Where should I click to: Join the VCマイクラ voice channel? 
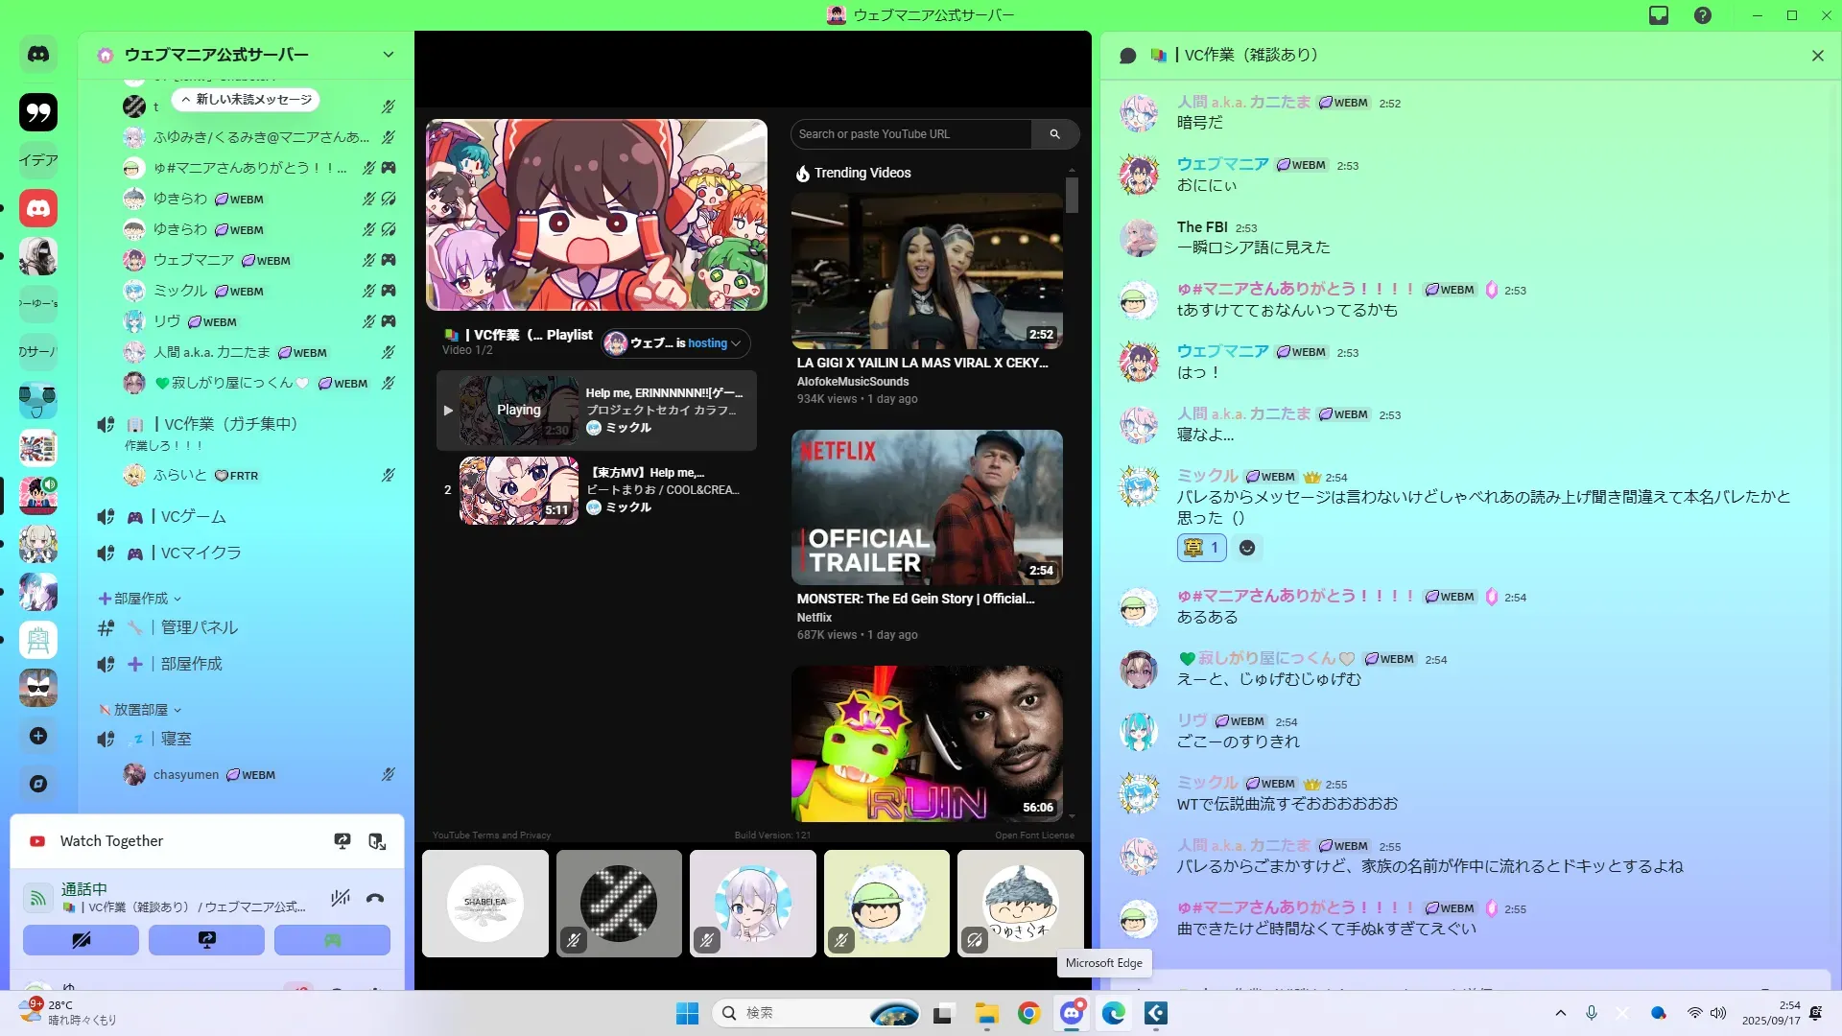pos(201,553)
